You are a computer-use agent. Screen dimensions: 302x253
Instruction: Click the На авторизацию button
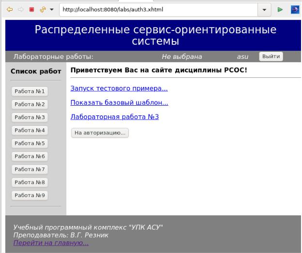coord(100,133)
